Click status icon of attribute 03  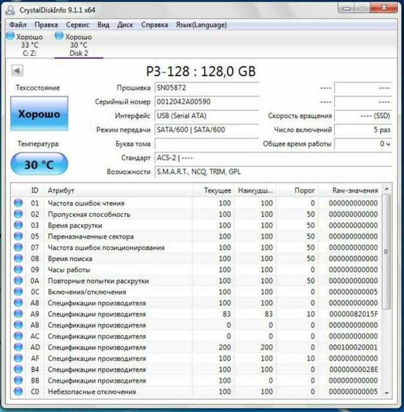[x=18, y=225]
